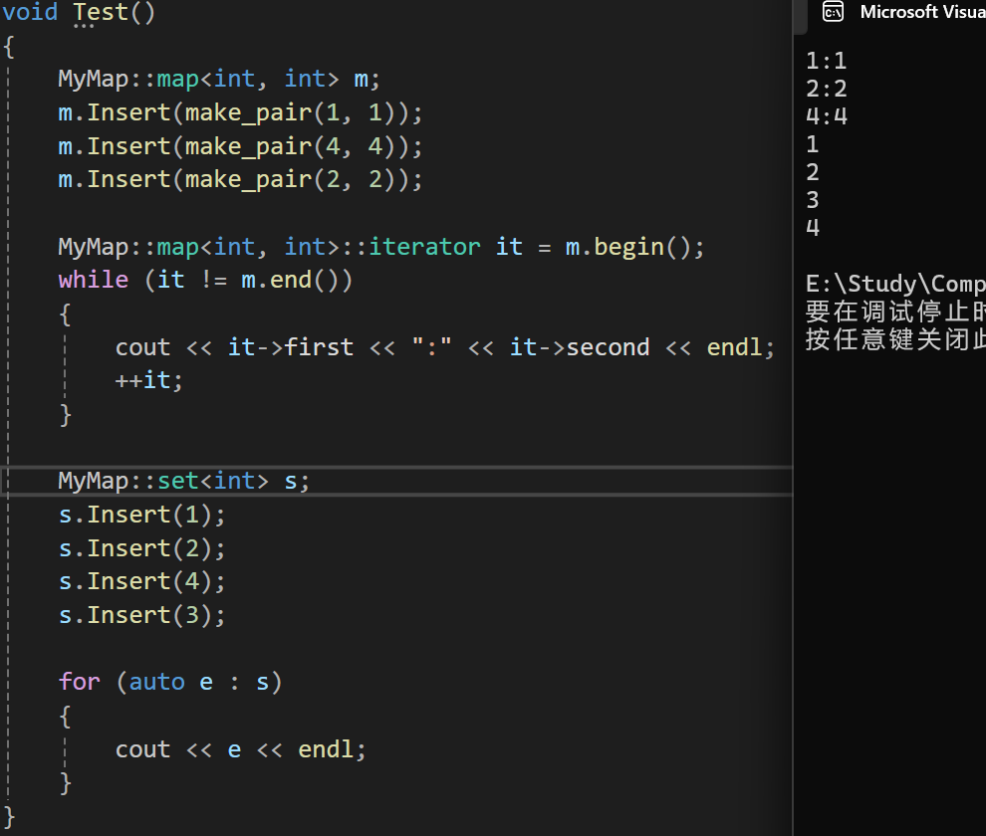This screenshot has height=836, width=986.
Task: Click the console output line showing 3
Action: [x=813, y=200]
